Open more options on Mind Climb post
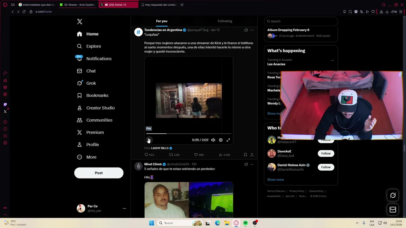Image resolution: width=406 pixels, height=228 pixels. [252, 164]
